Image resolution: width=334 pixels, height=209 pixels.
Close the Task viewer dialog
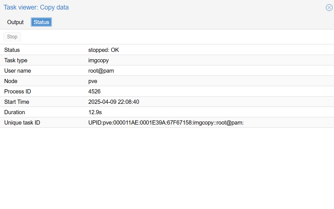click(329, 8)
